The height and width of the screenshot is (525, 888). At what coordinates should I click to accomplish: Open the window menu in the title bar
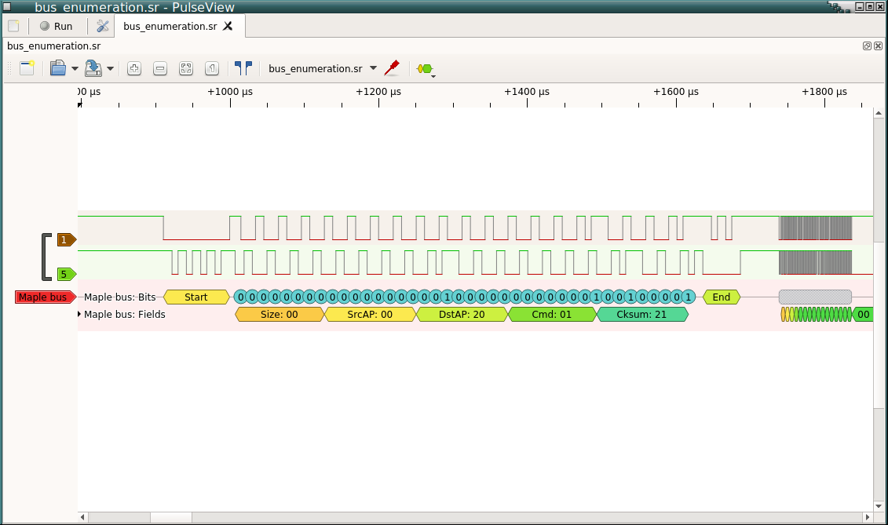point(7,7)
